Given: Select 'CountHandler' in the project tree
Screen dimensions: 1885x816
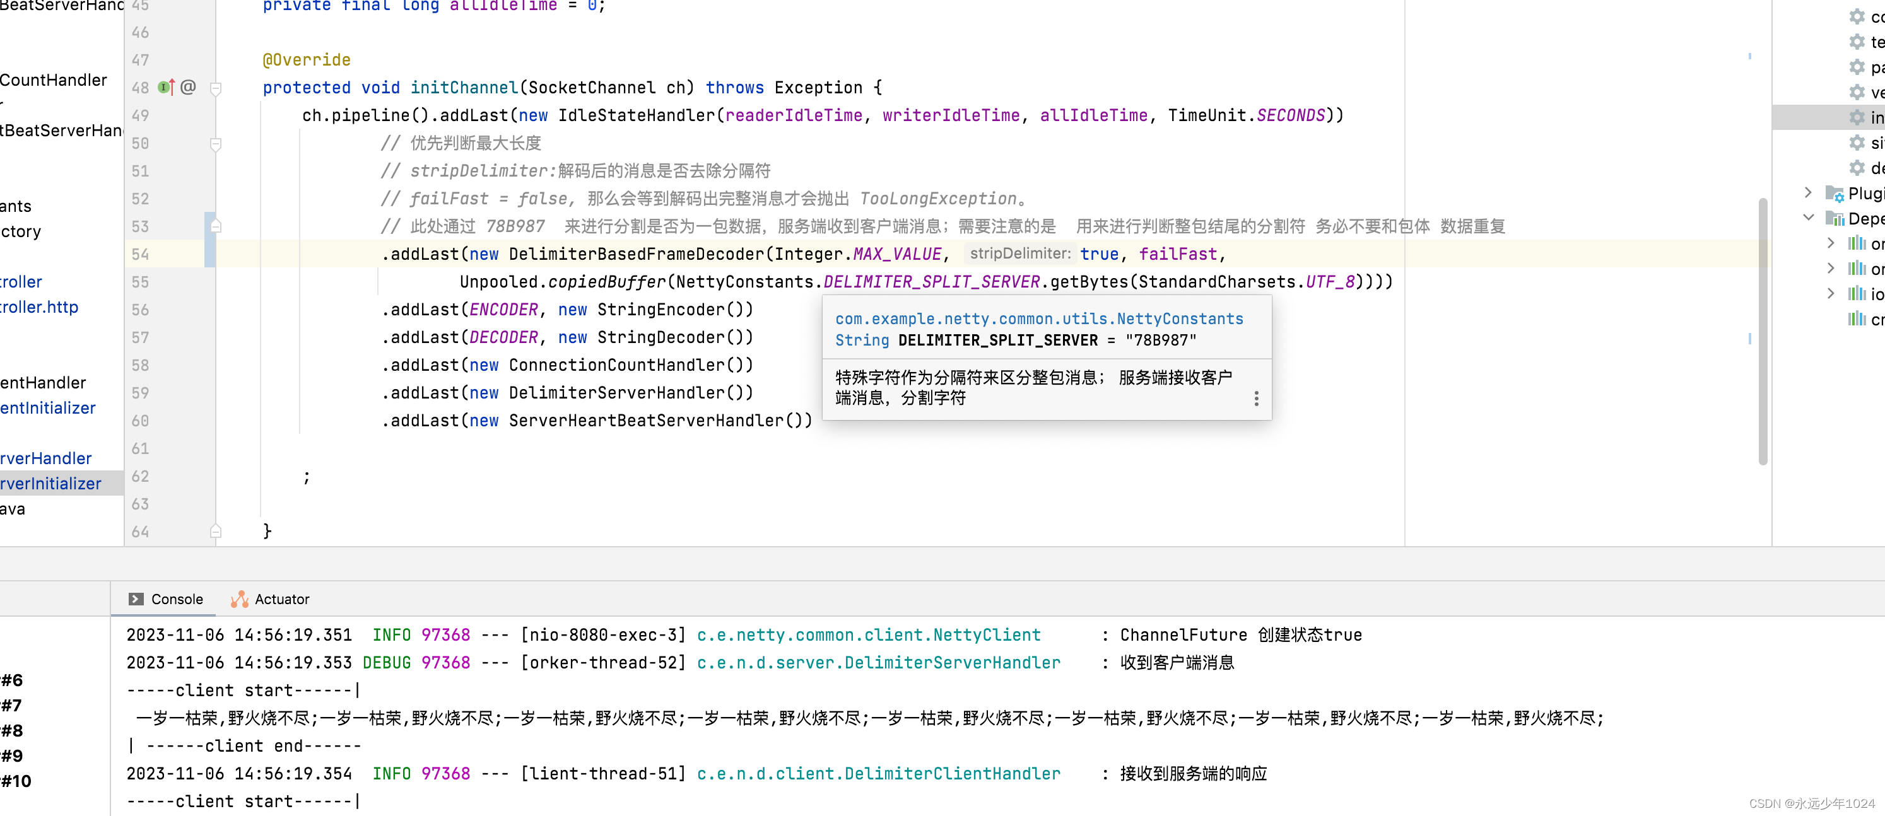Looking at the screenshot, I should [54, 79].
